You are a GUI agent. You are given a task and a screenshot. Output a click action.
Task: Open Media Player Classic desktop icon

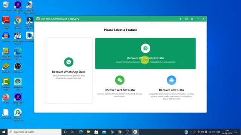click(18, 38)
